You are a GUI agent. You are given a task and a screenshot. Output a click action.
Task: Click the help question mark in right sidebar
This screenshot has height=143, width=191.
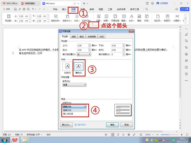coord(186,74)
